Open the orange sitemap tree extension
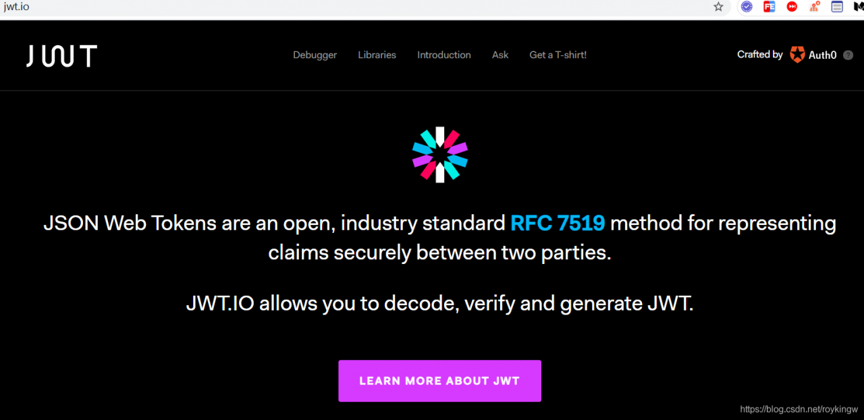 pos(815,7)
